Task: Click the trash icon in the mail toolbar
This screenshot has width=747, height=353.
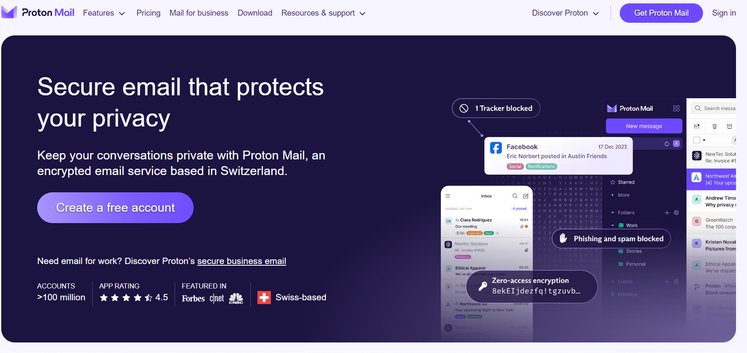Action: [714, 126]
